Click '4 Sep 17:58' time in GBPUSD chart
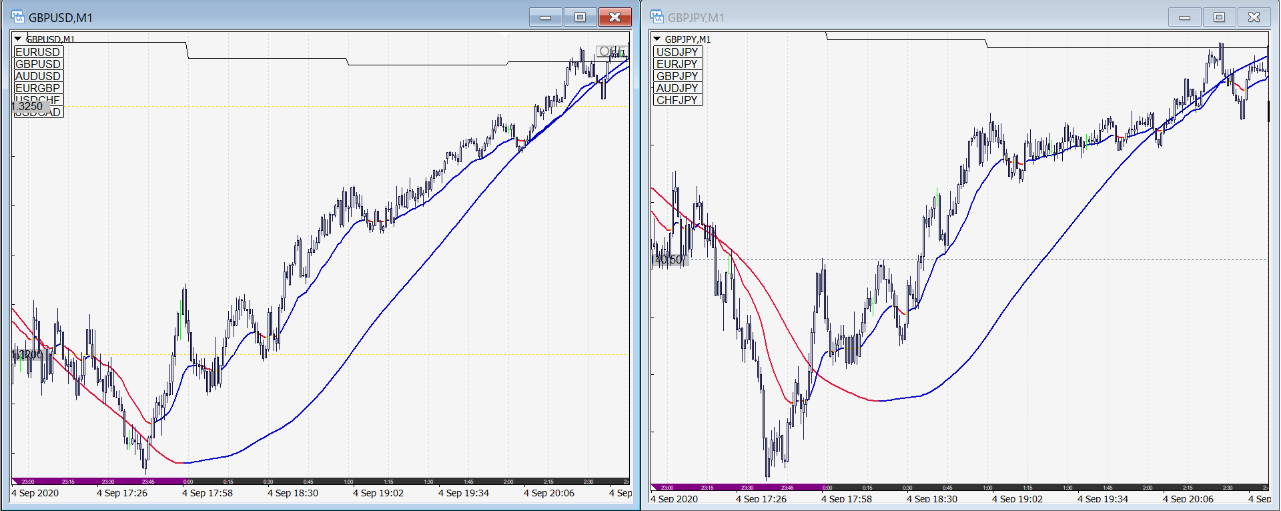This screenshot has height=511, width=1281. point(207,493)
